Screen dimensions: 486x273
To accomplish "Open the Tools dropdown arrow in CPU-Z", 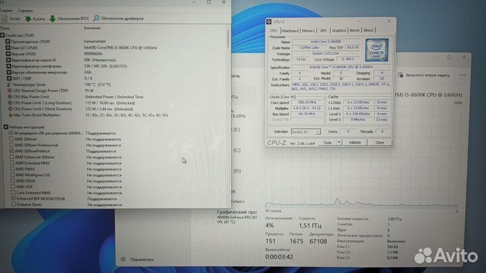I will tap(339, 142).
